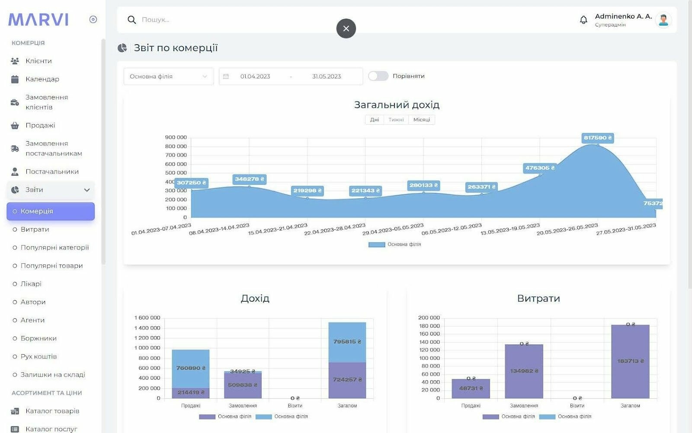Click the Каталог товарів icon
Viewport: 692px width, 433px height.
point(15,411)
